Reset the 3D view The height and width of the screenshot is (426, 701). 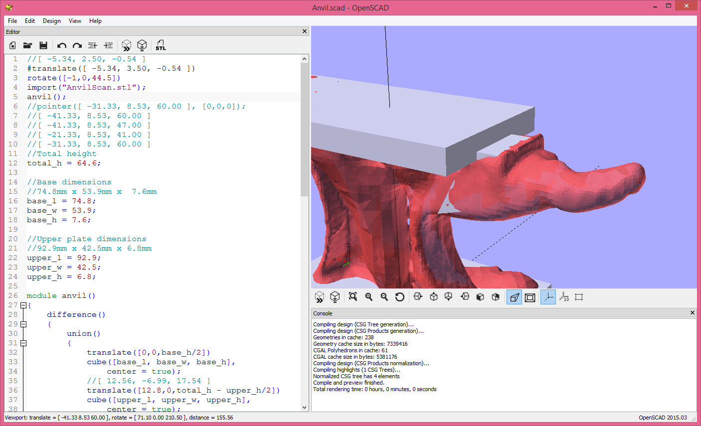click(x=400, y=297)
